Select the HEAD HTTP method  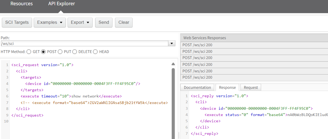[95, 52]
